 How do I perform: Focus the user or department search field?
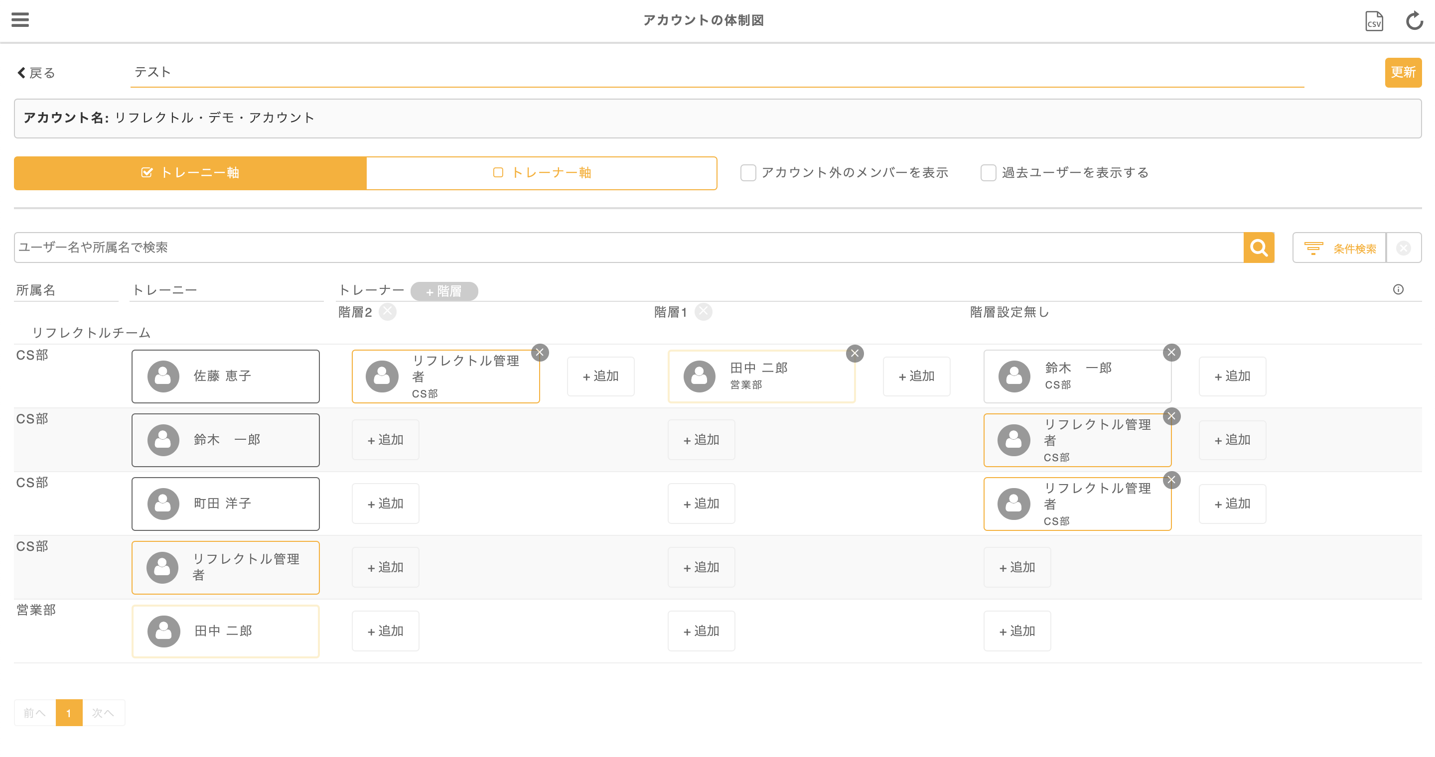point(628,248)
